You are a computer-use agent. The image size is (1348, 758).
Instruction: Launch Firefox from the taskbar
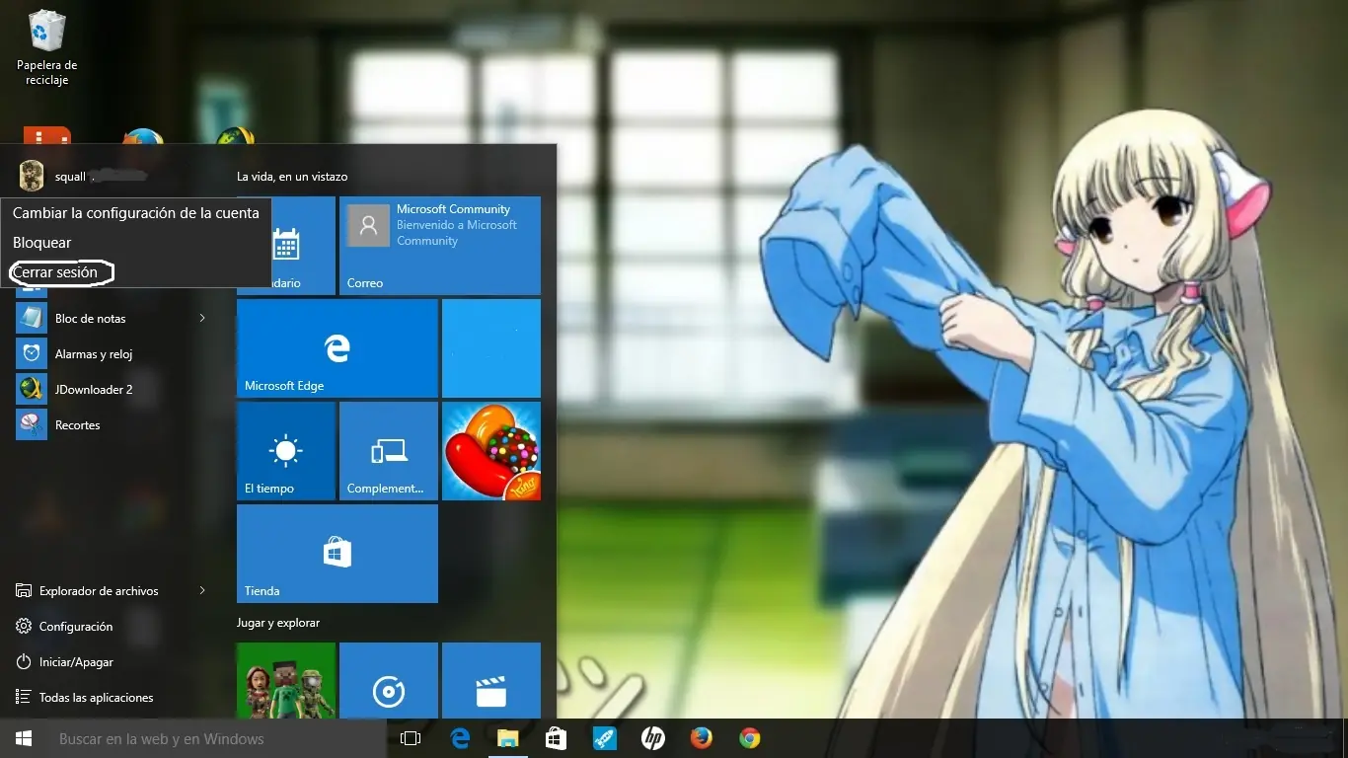701,738
